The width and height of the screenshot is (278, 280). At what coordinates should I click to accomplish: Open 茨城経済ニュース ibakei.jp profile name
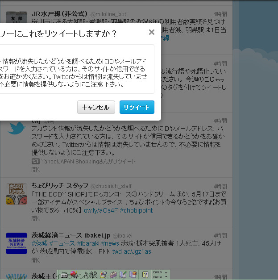tap(71, 235)
